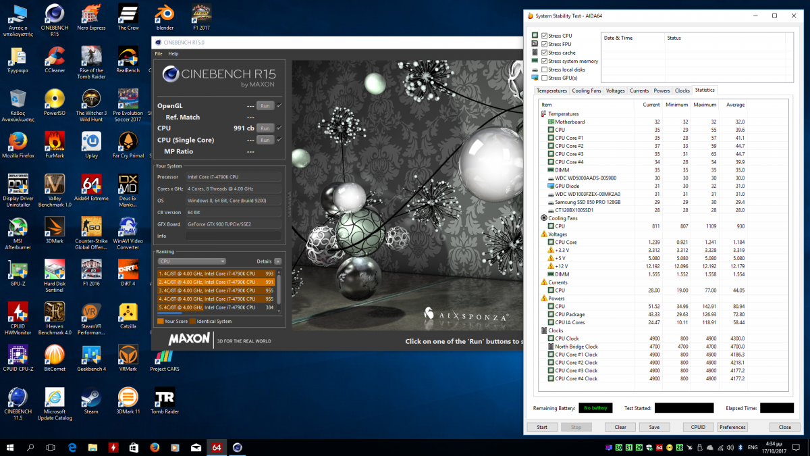
Task: Toggle Stress system memory checkbox
Action: pyautogui.click(x=544, y=61)
